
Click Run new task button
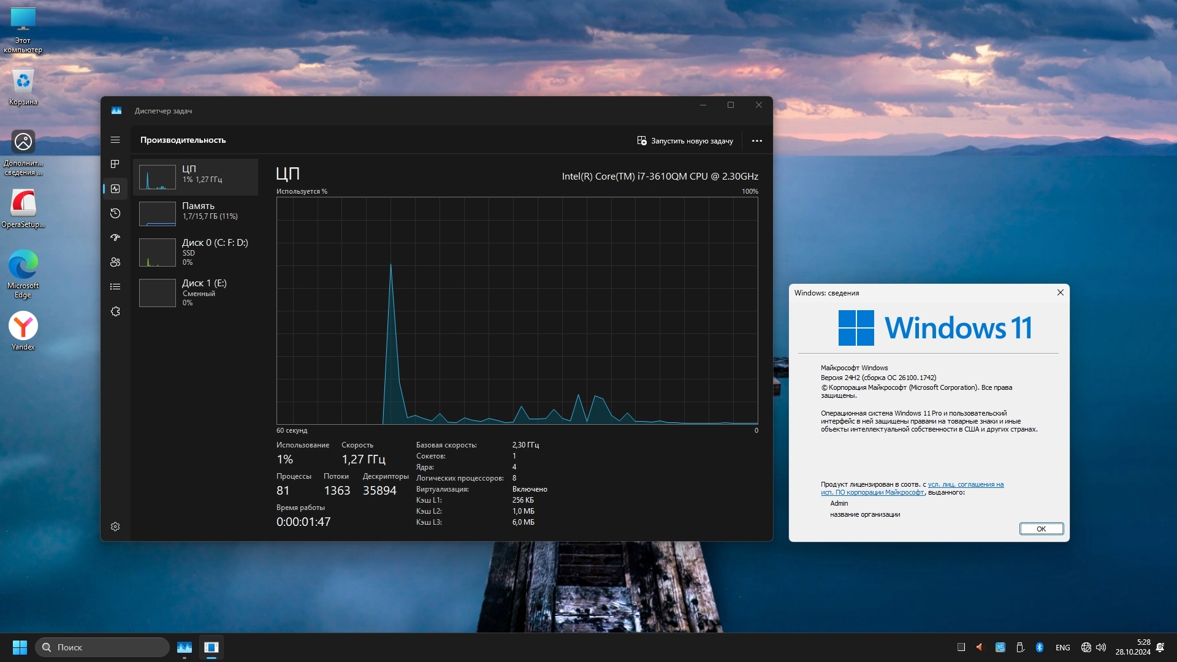685,141
